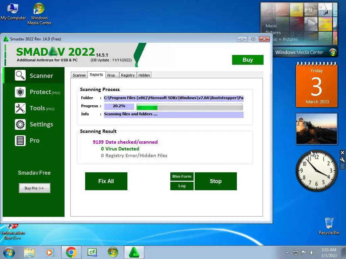
Task: Click the scanned Folder path field
Action: (174, 98)
